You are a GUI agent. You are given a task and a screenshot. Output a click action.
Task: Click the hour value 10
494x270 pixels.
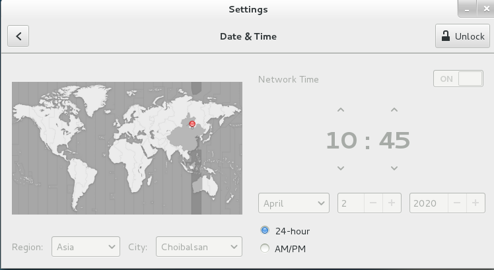(x=341, y=141)
